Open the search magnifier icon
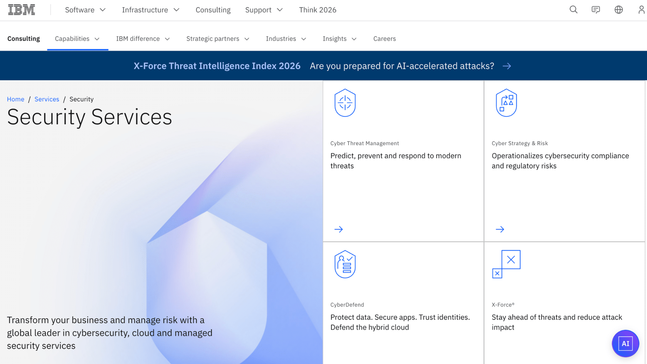 pyautogui.click(x=574, y=10)
